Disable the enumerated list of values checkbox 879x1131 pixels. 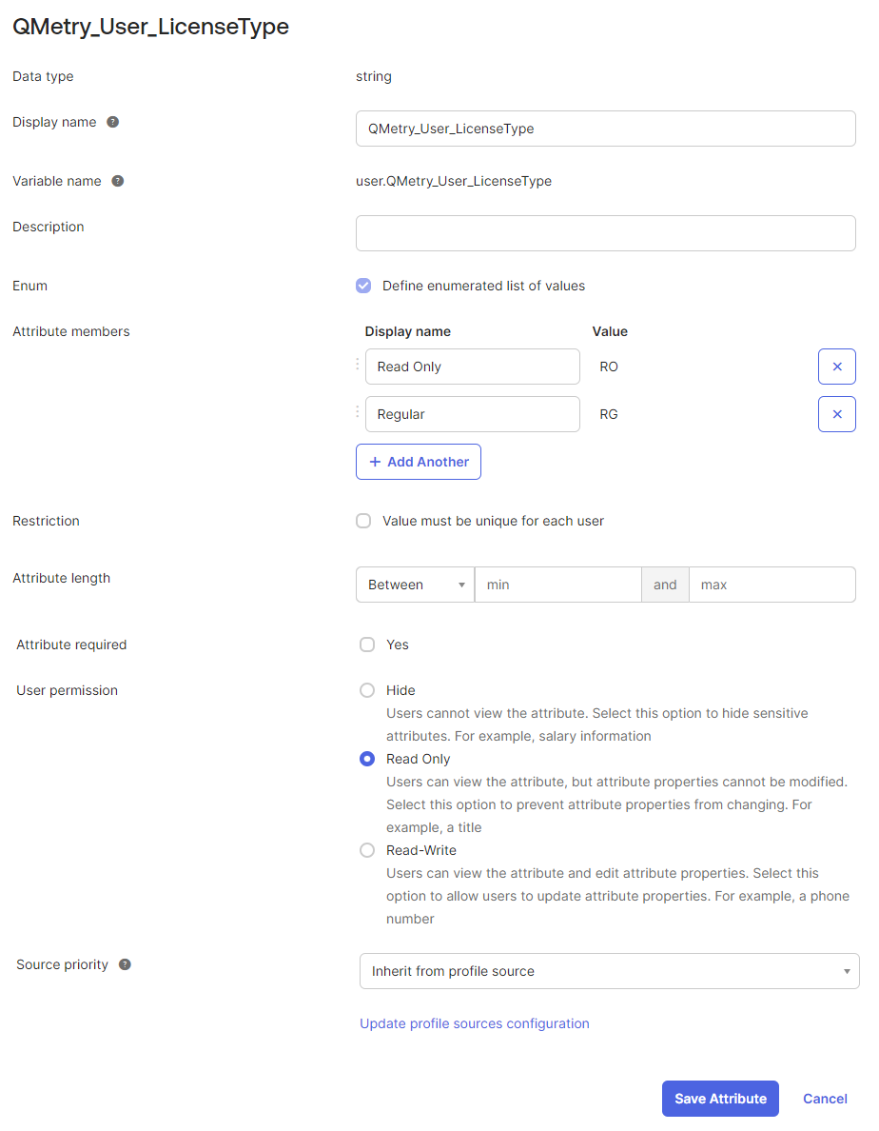click(363, 286)
